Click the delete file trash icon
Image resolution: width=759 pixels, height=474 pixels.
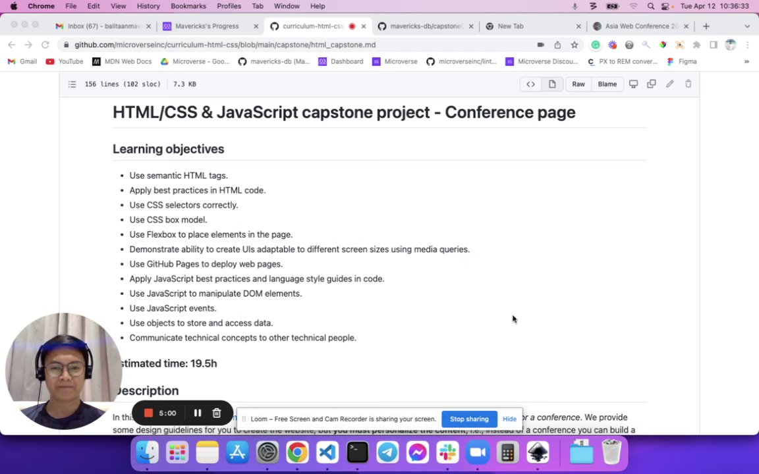[x=688, y=84]
